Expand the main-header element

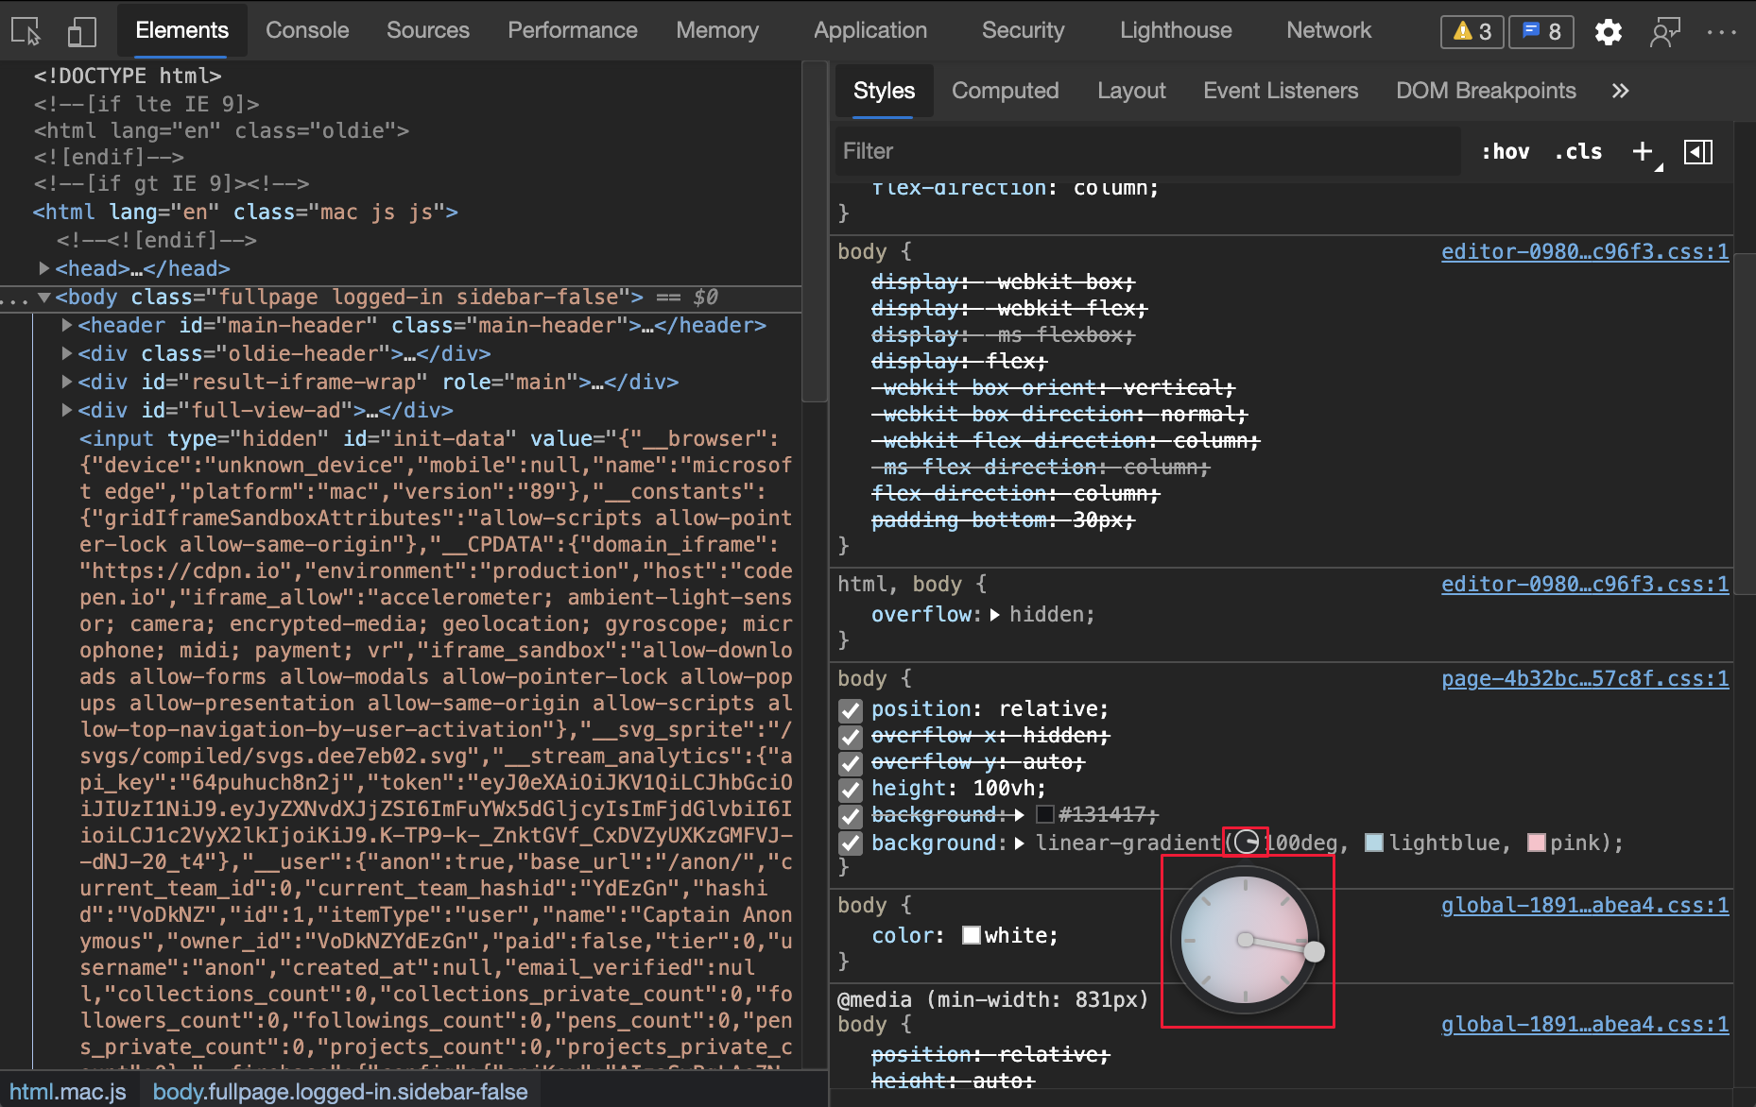tap(66, 325)
